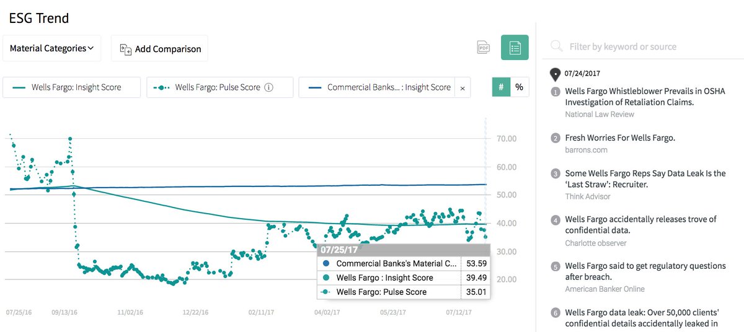Image resolution: width=744 pixels, height=332 pixels.
Task: Click the 35.01 Pulse Score tooltip value
Action: click(x=476, y=292)
